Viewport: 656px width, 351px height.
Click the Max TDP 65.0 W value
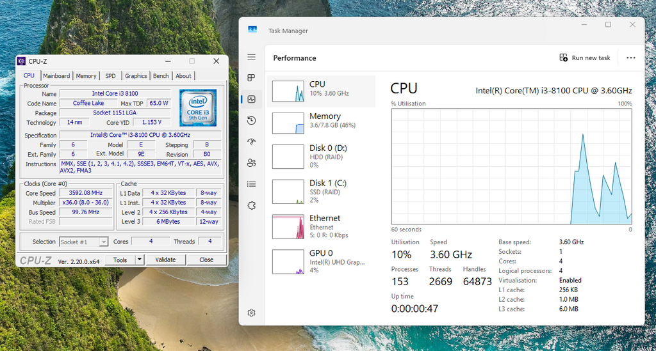pos(159,103)
